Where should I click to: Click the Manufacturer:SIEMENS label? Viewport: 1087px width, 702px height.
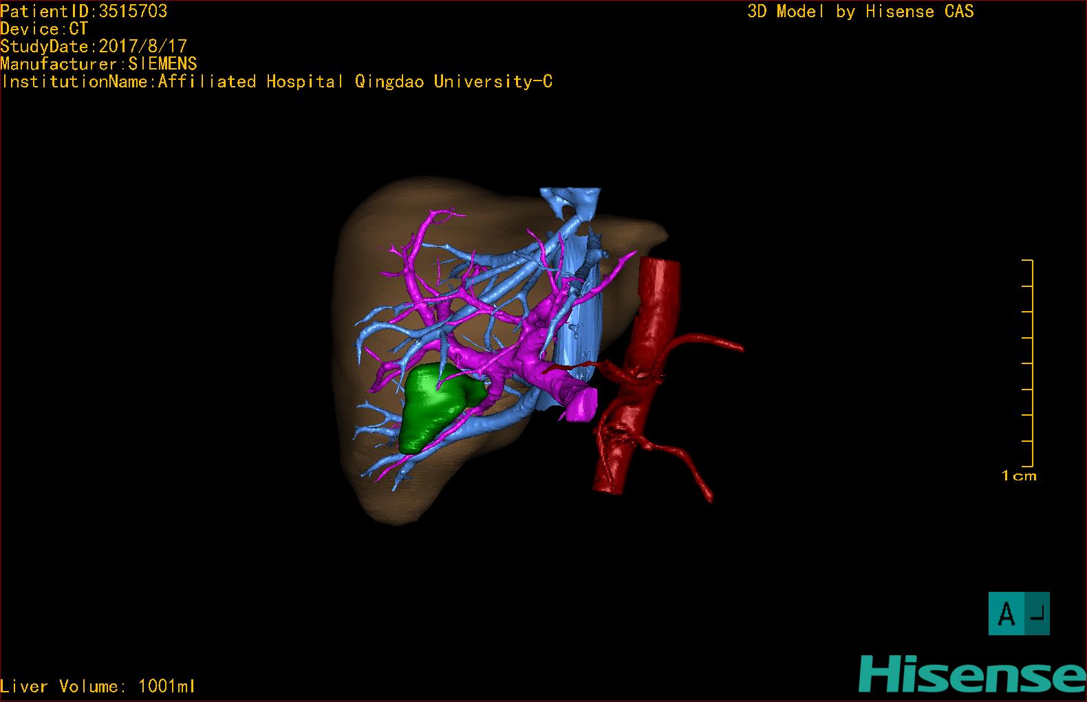click(x=98, y=64)
